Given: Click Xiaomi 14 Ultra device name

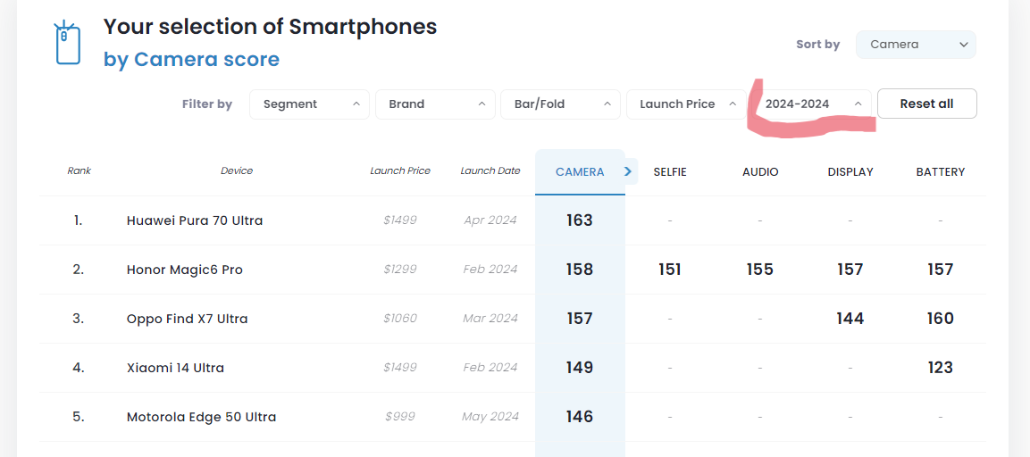Looking at the screenshot, I should click(175, 368).
